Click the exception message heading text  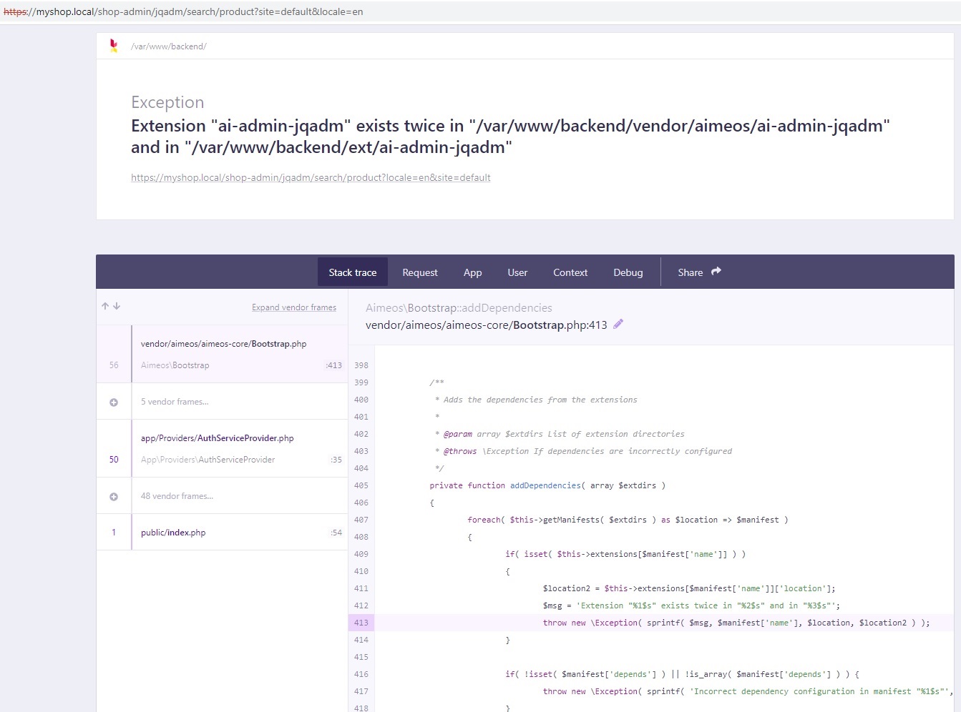[x=510, y=137]
